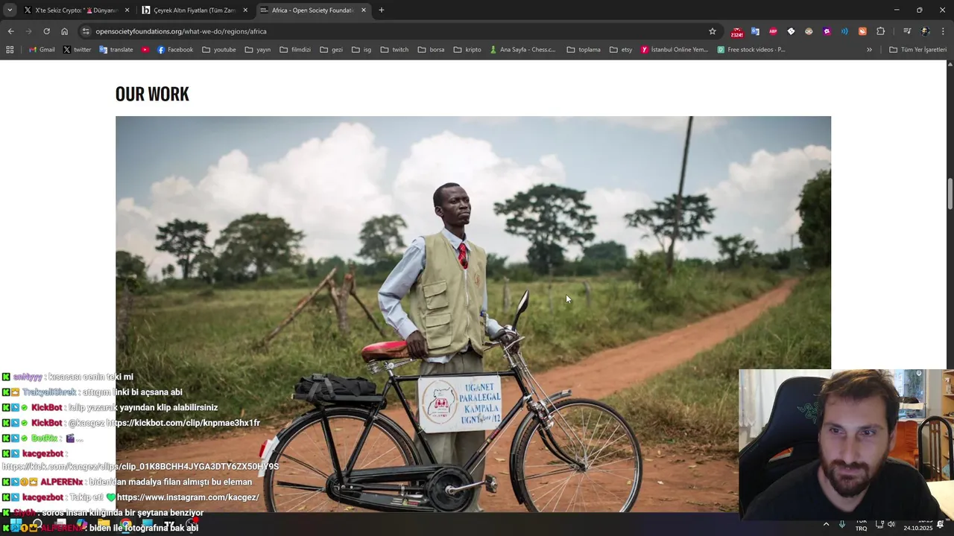Show more bookmarks with the chevron

click(x=869, y=50)
